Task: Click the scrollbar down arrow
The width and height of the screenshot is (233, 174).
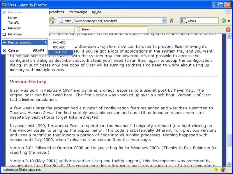Action: pos(229,164)
